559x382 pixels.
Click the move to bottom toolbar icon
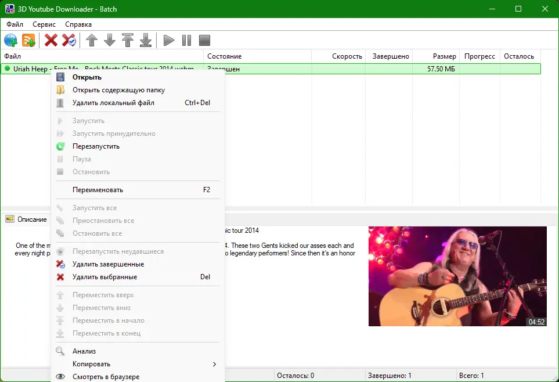coord(146,40)
